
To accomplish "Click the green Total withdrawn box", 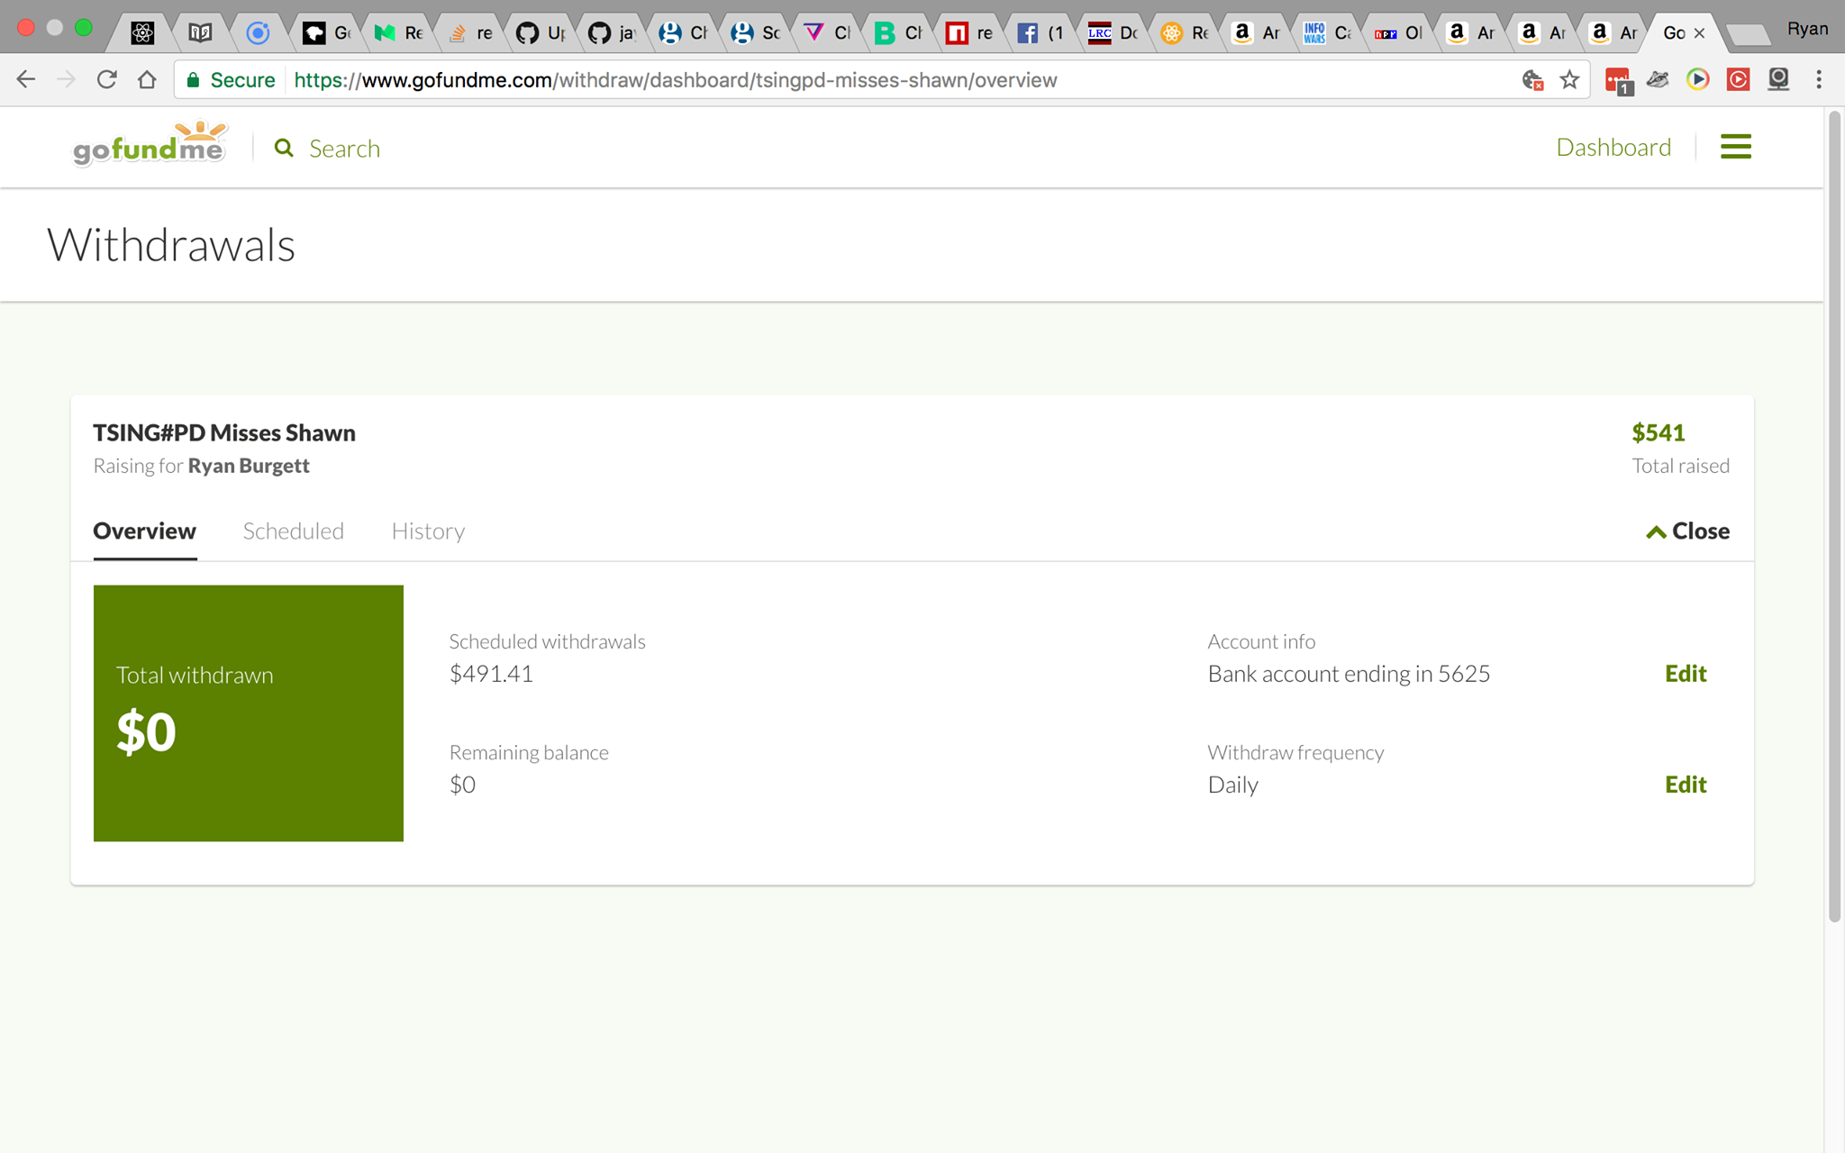I will [249, 713].
